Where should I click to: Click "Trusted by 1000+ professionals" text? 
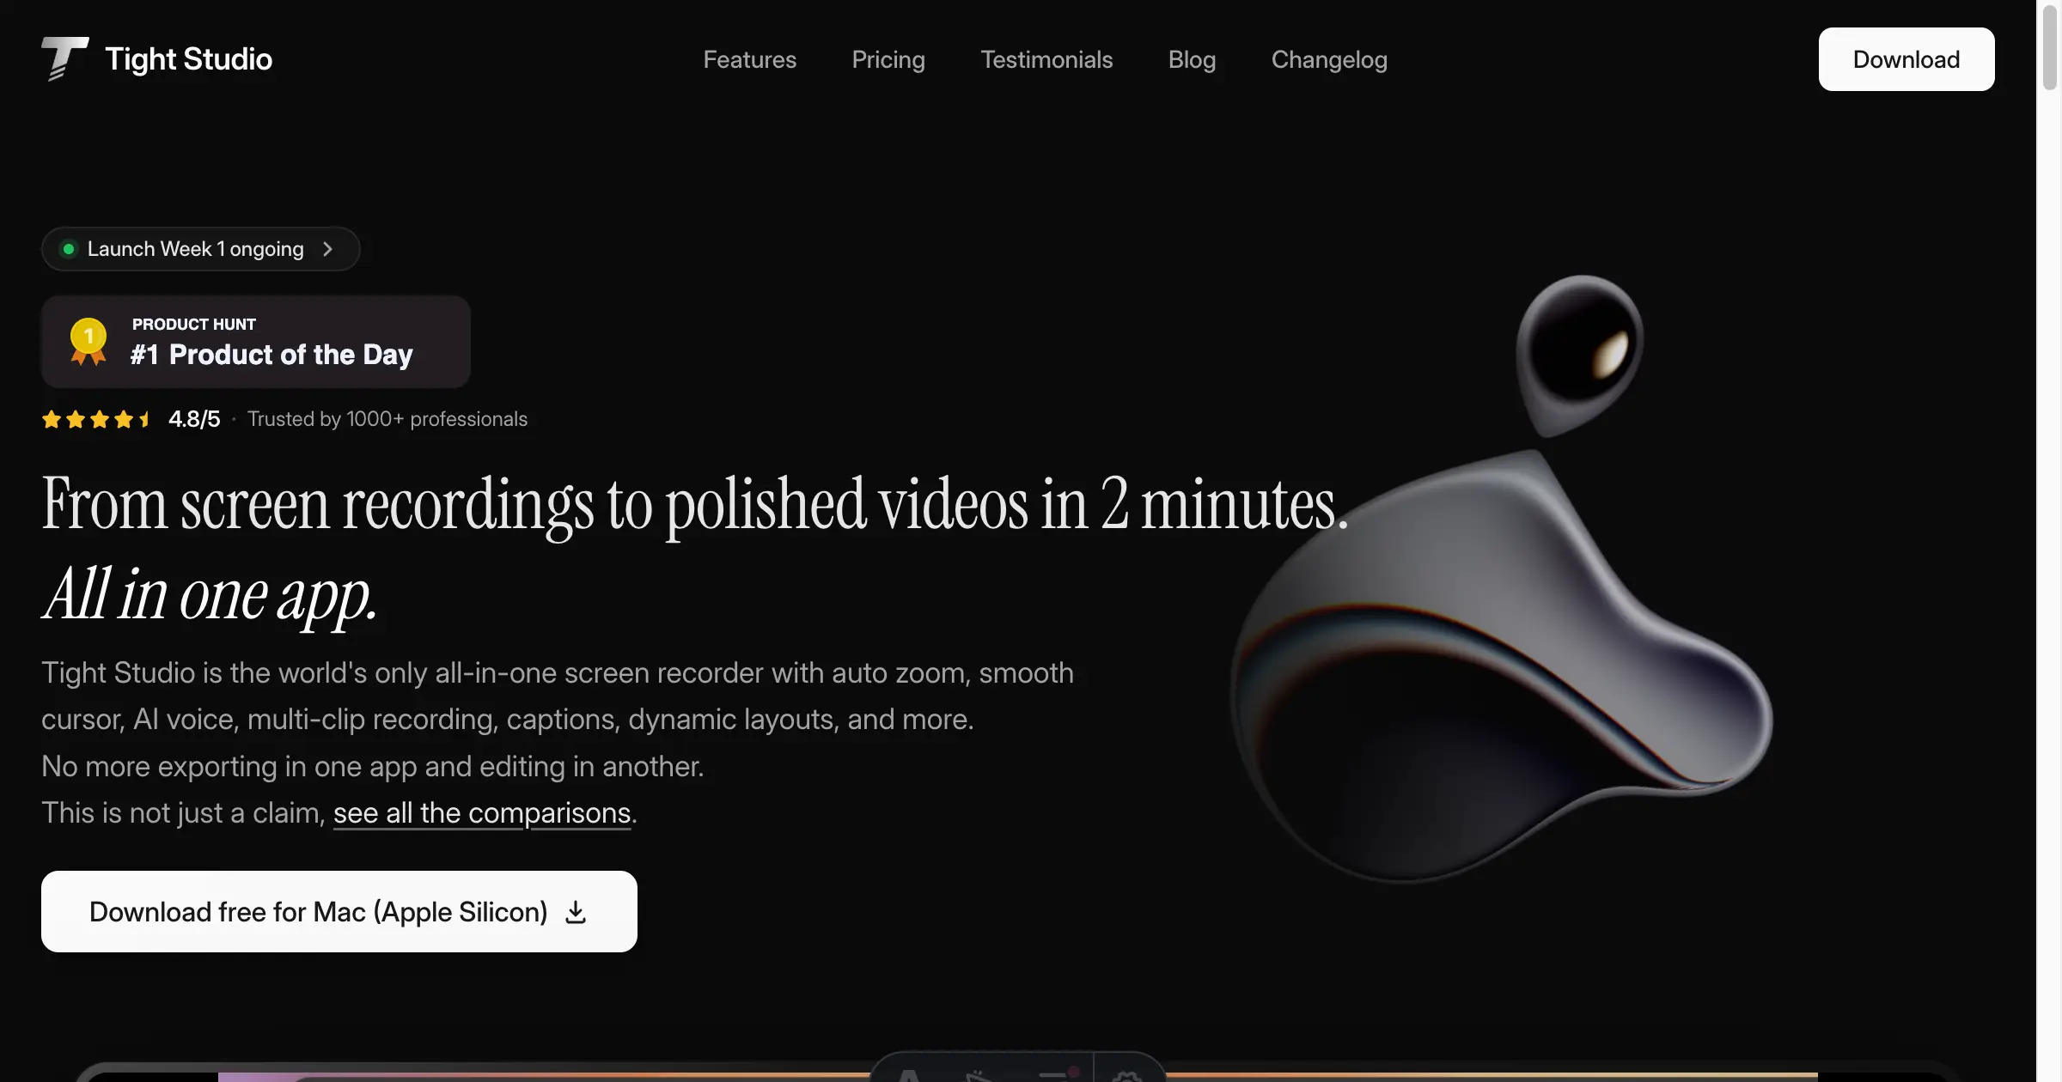387,419
